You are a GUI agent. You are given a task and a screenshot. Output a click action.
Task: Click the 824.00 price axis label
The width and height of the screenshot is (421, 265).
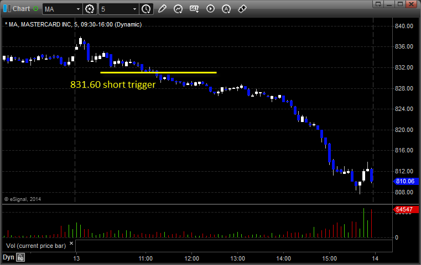pyautogui.click(x=404, y=109)
